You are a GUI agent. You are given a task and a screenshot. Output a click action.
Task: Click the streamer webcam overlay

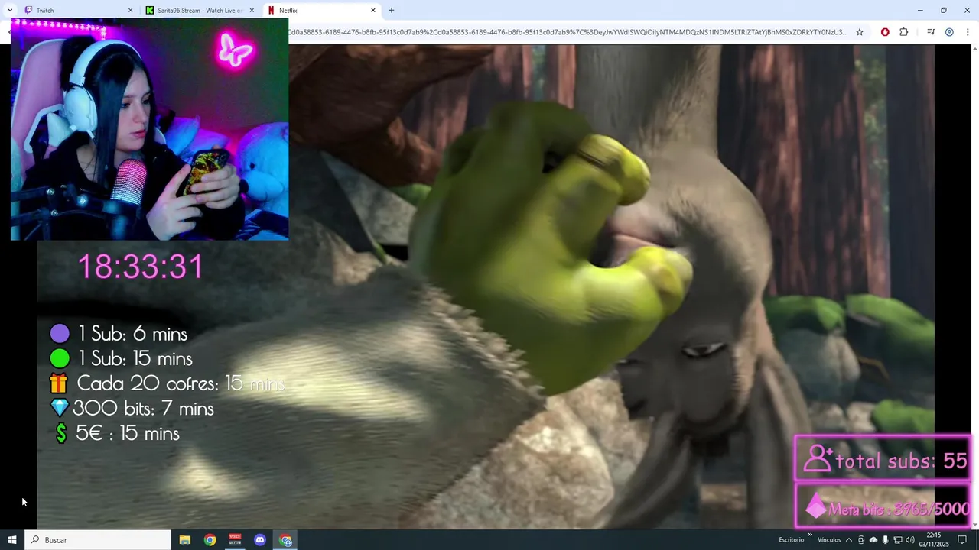tap(150, 130)
